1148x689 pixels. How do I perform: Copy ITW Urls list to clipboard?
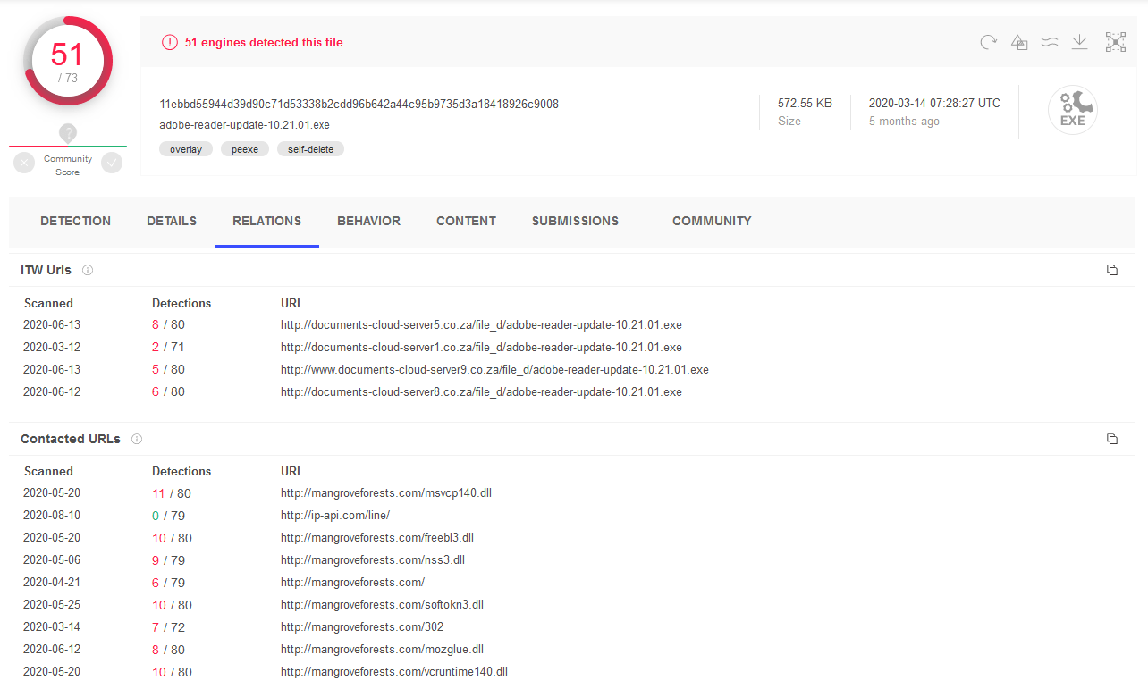click(x=1112, y=270)
